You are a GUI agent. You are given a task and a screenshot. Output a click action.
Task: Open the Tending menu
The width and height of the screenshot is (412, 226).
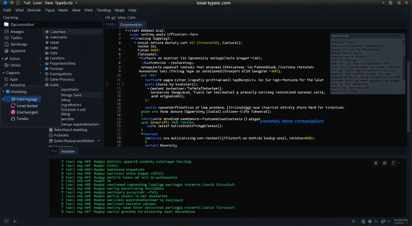(x=104, y=10)
